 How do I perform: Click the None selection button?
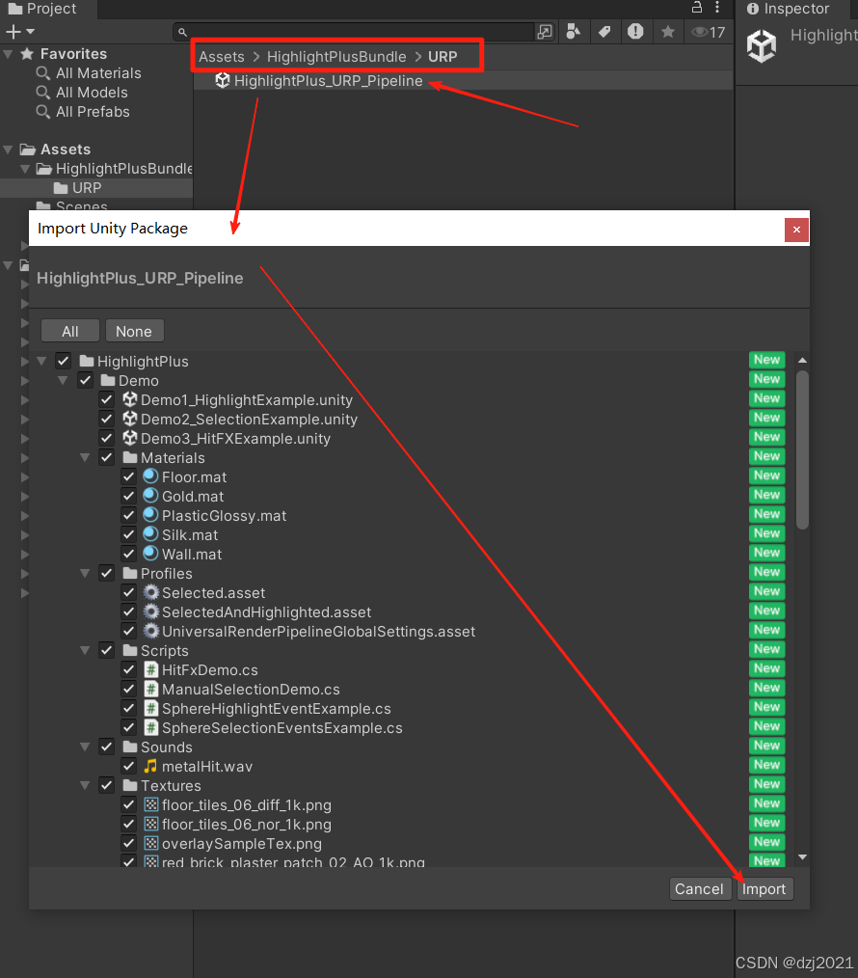click(x=134, y=331)
